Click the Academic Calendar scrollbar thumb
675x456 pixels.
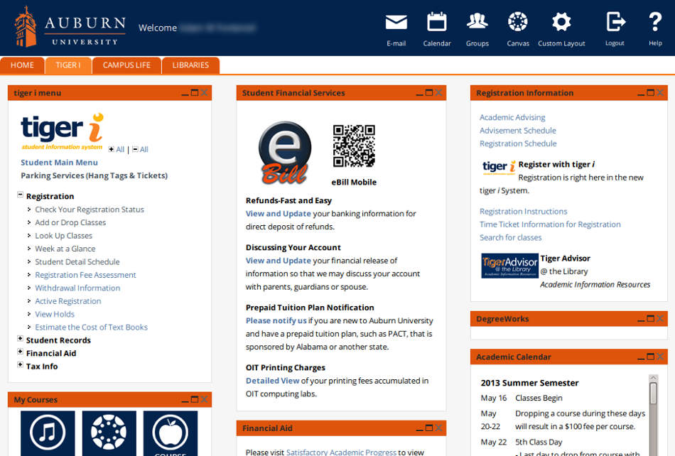pos(653,393)
